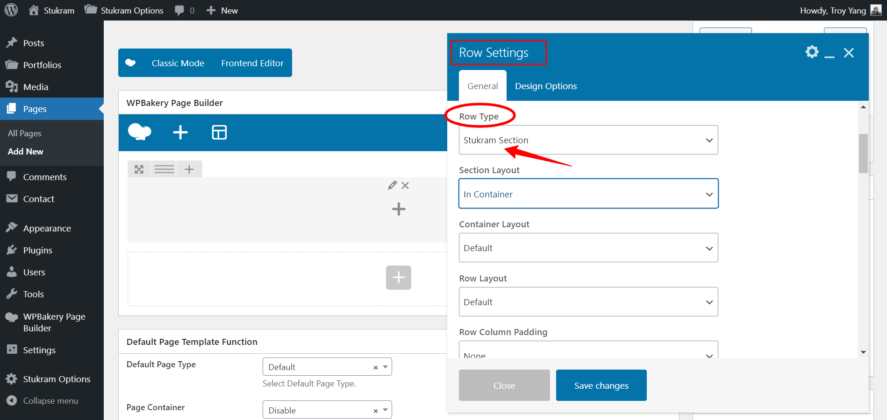Expand the Section Layout dropdown
887x420 pixels.
[588, 194]
